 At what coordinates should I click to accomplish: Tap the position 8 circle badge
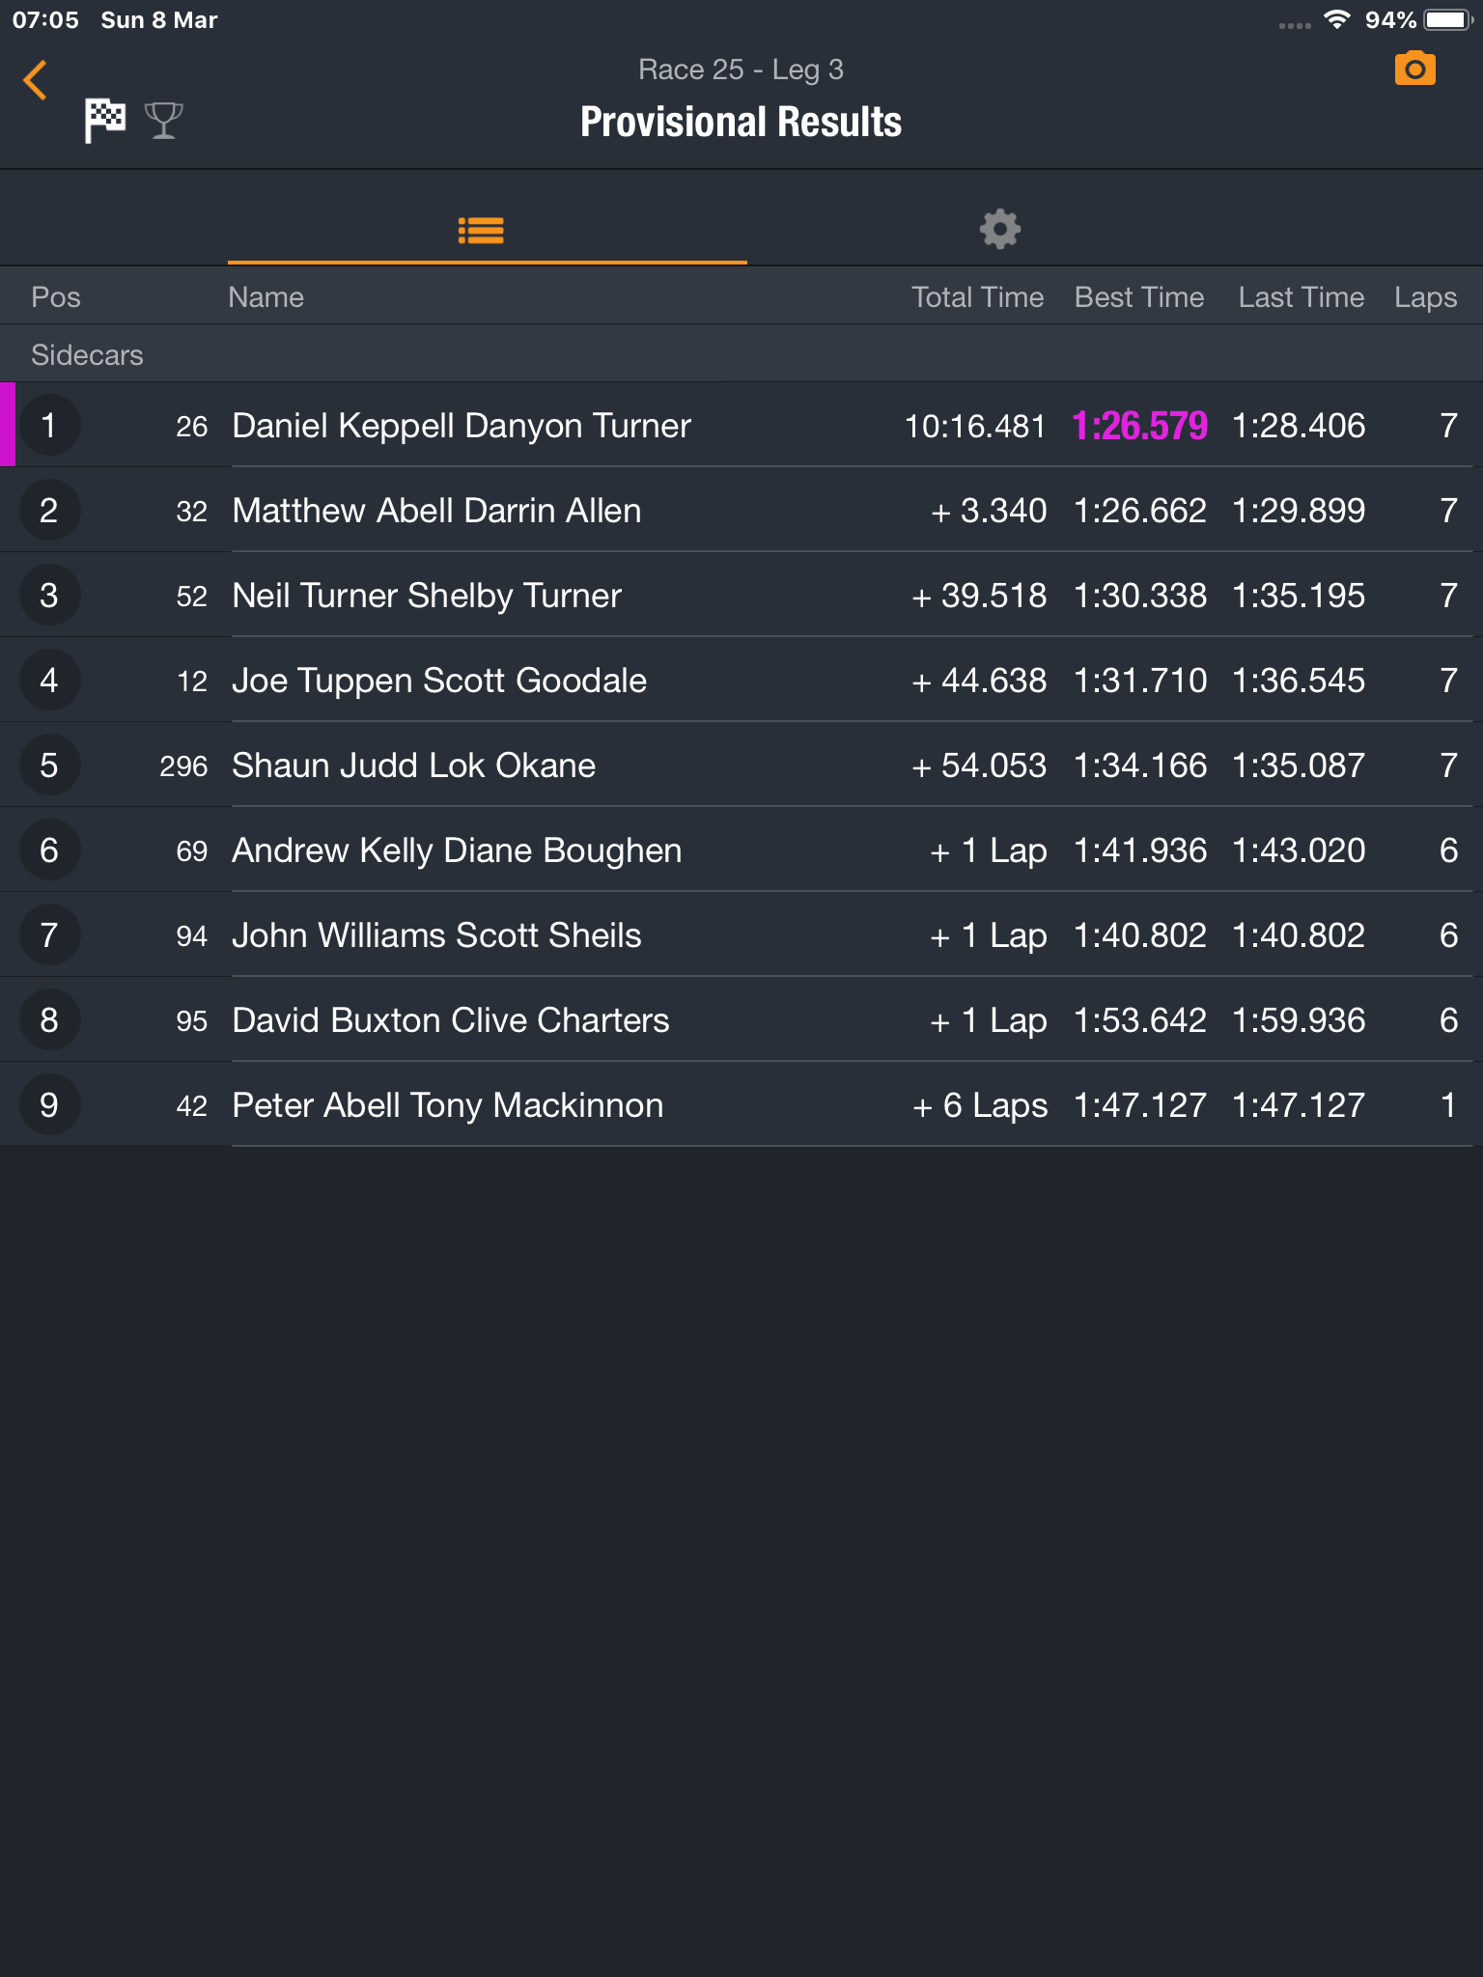(49, 1019)
